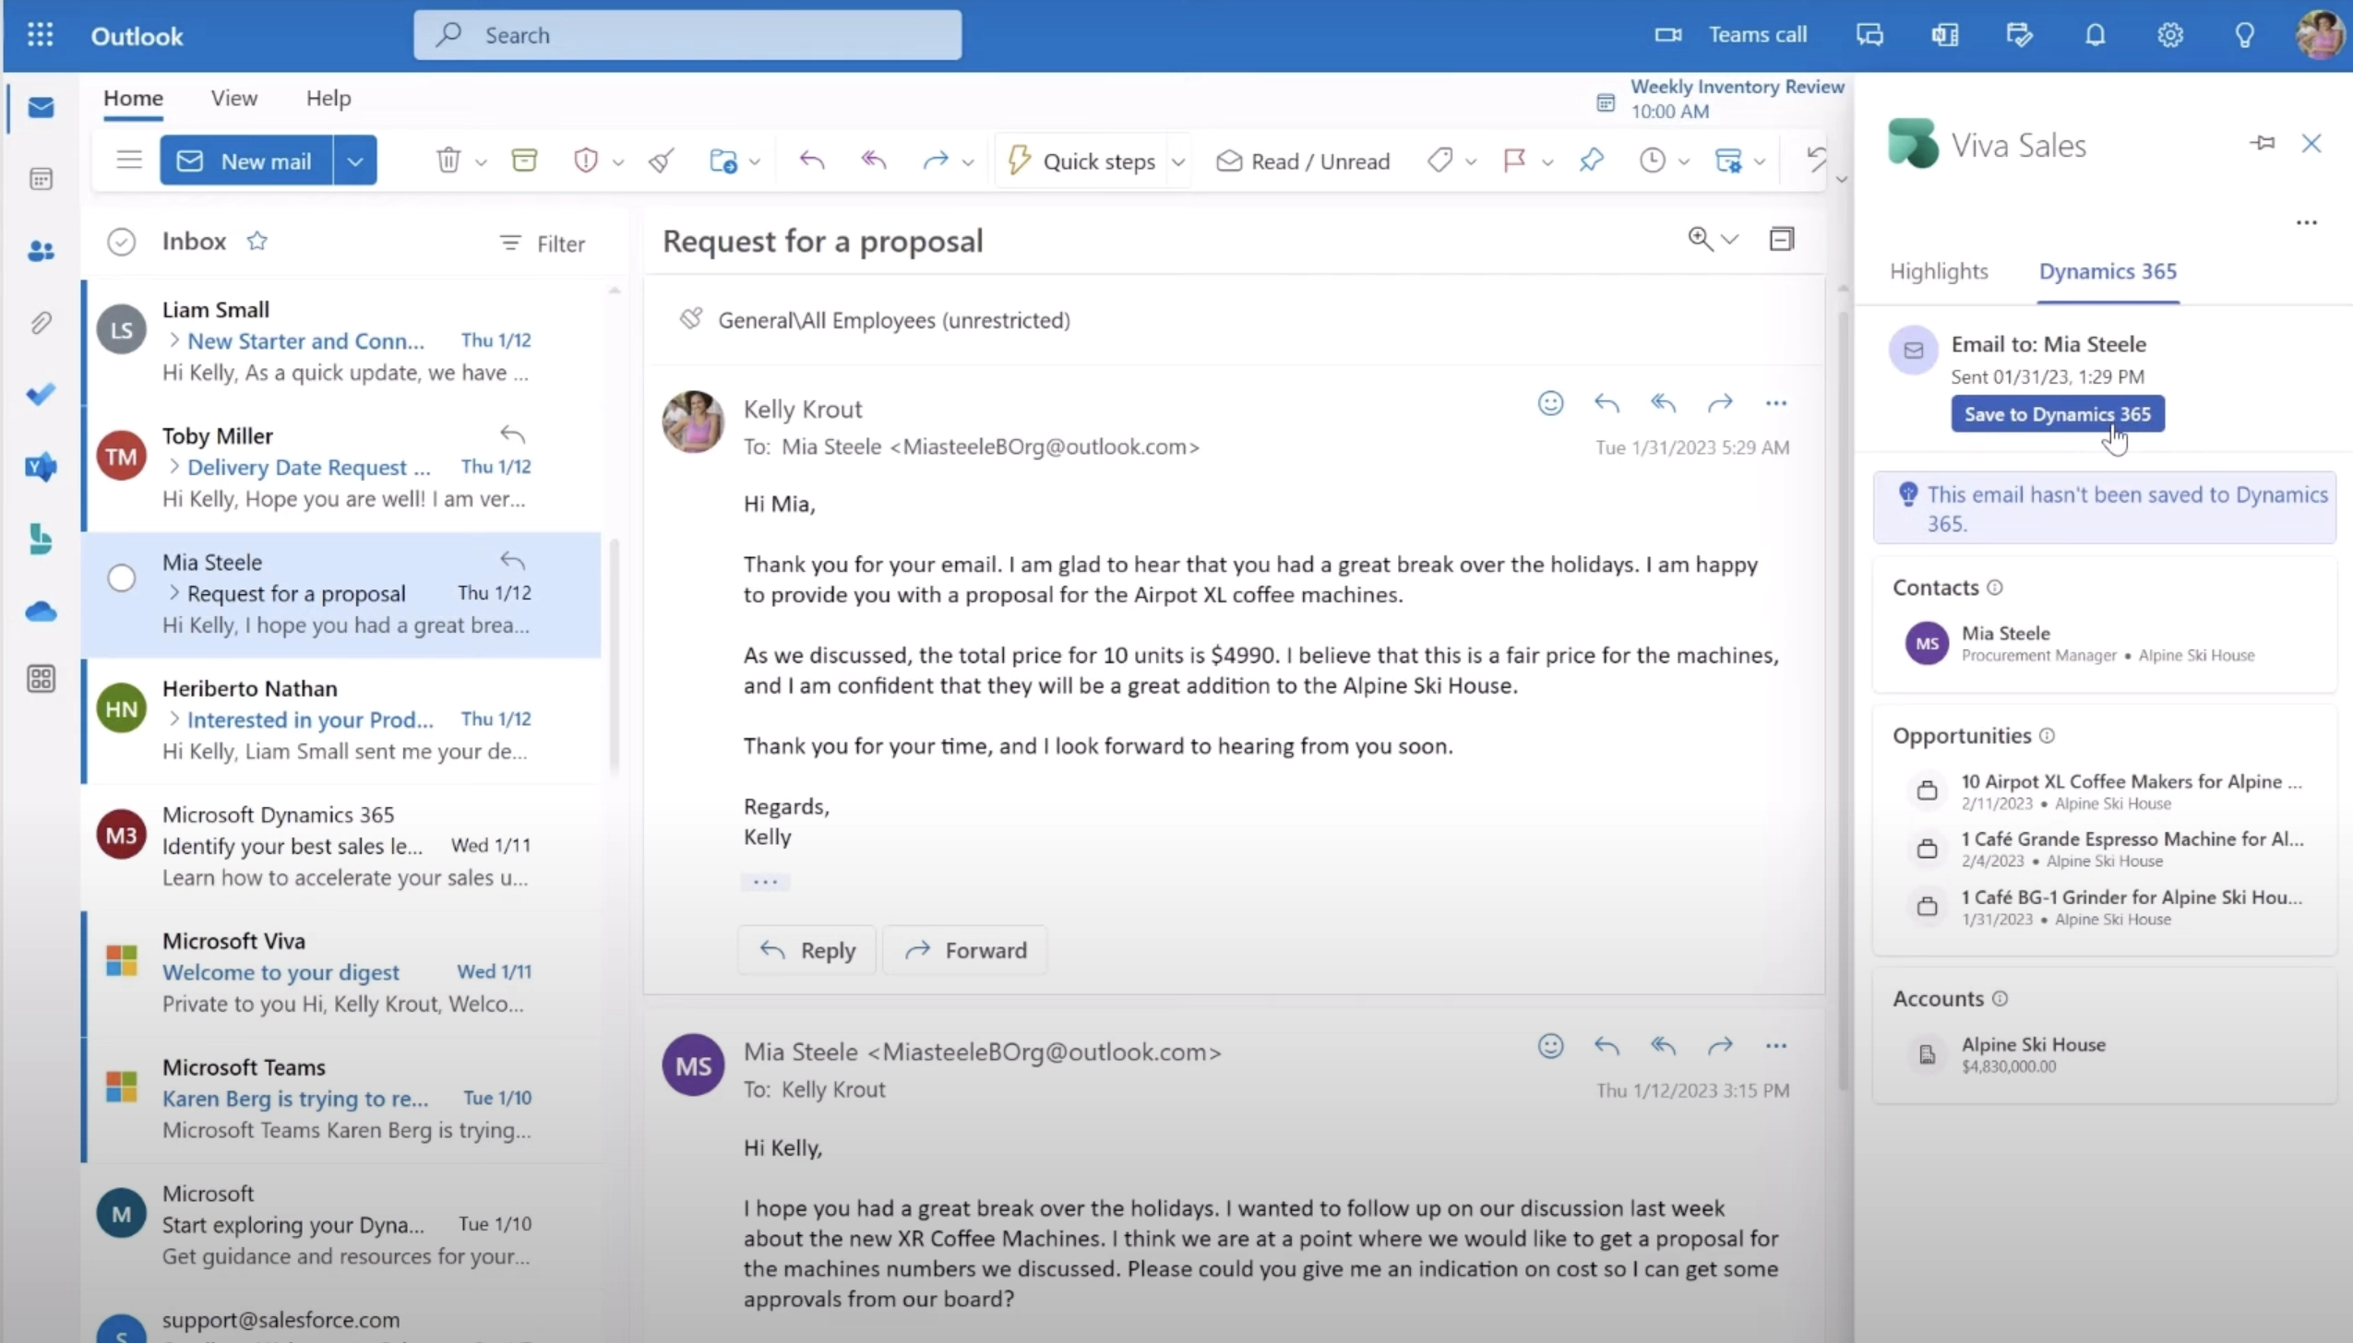Expand Categorize dropdown arrow
The image size is (2353, 1343).
1471,162
